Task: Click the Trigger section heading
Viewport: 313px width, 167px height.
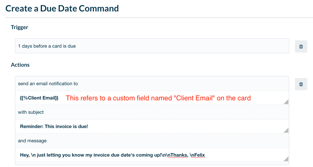Action: (19, 27)
